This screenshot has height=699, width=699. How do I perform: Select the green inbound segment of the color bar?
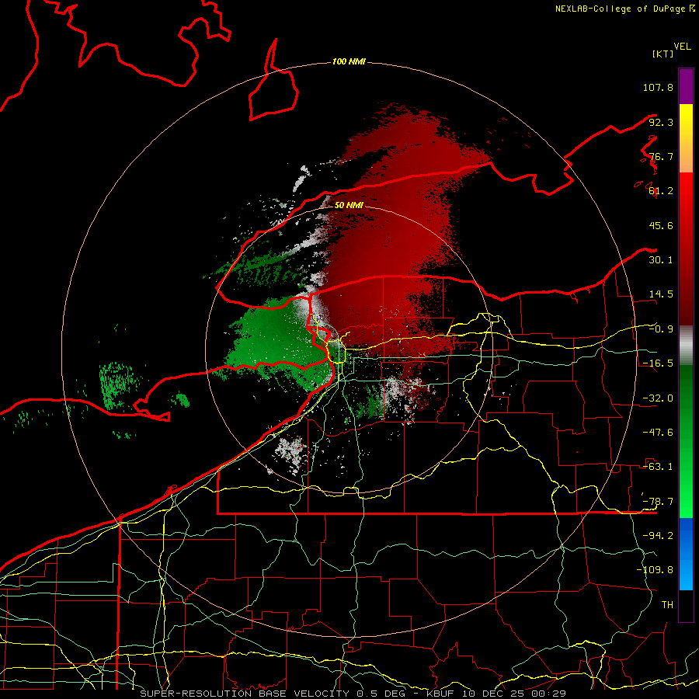pyautogui.click(x=686, y=441)
